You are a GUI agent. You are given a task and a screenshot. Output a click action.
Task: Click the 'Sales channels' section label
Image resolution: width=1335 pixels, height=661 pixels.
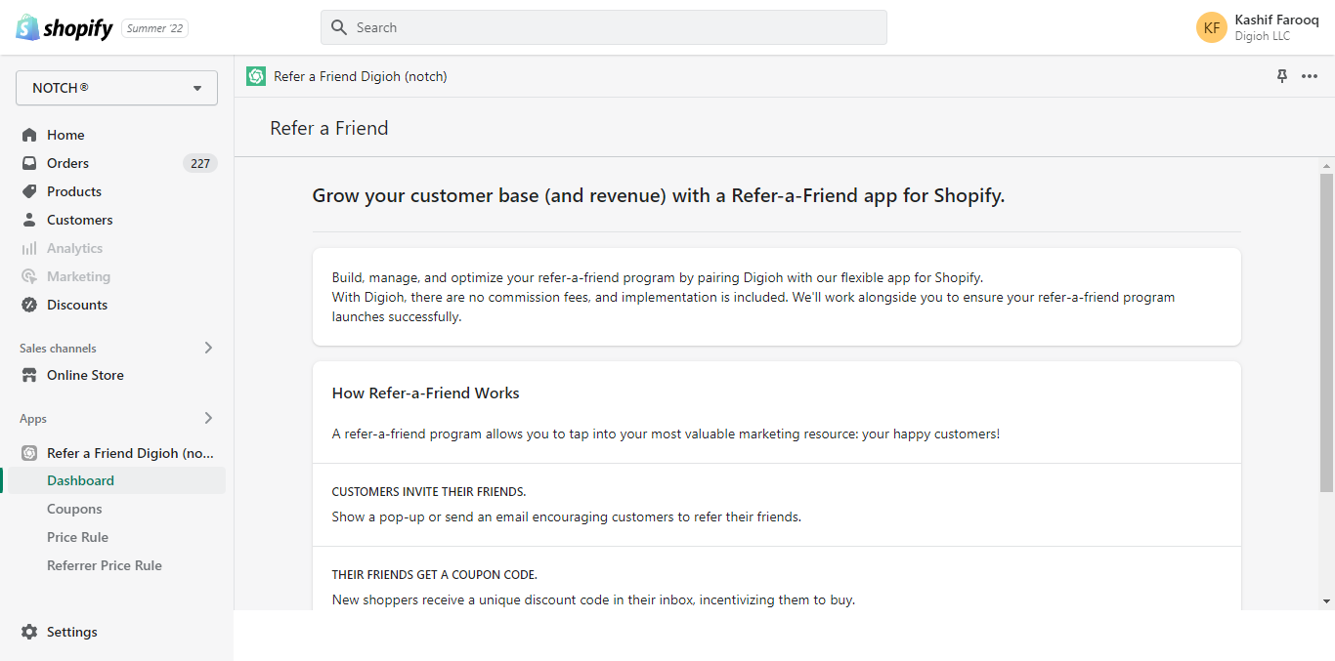pyautogui.click(x=58, y=349)
